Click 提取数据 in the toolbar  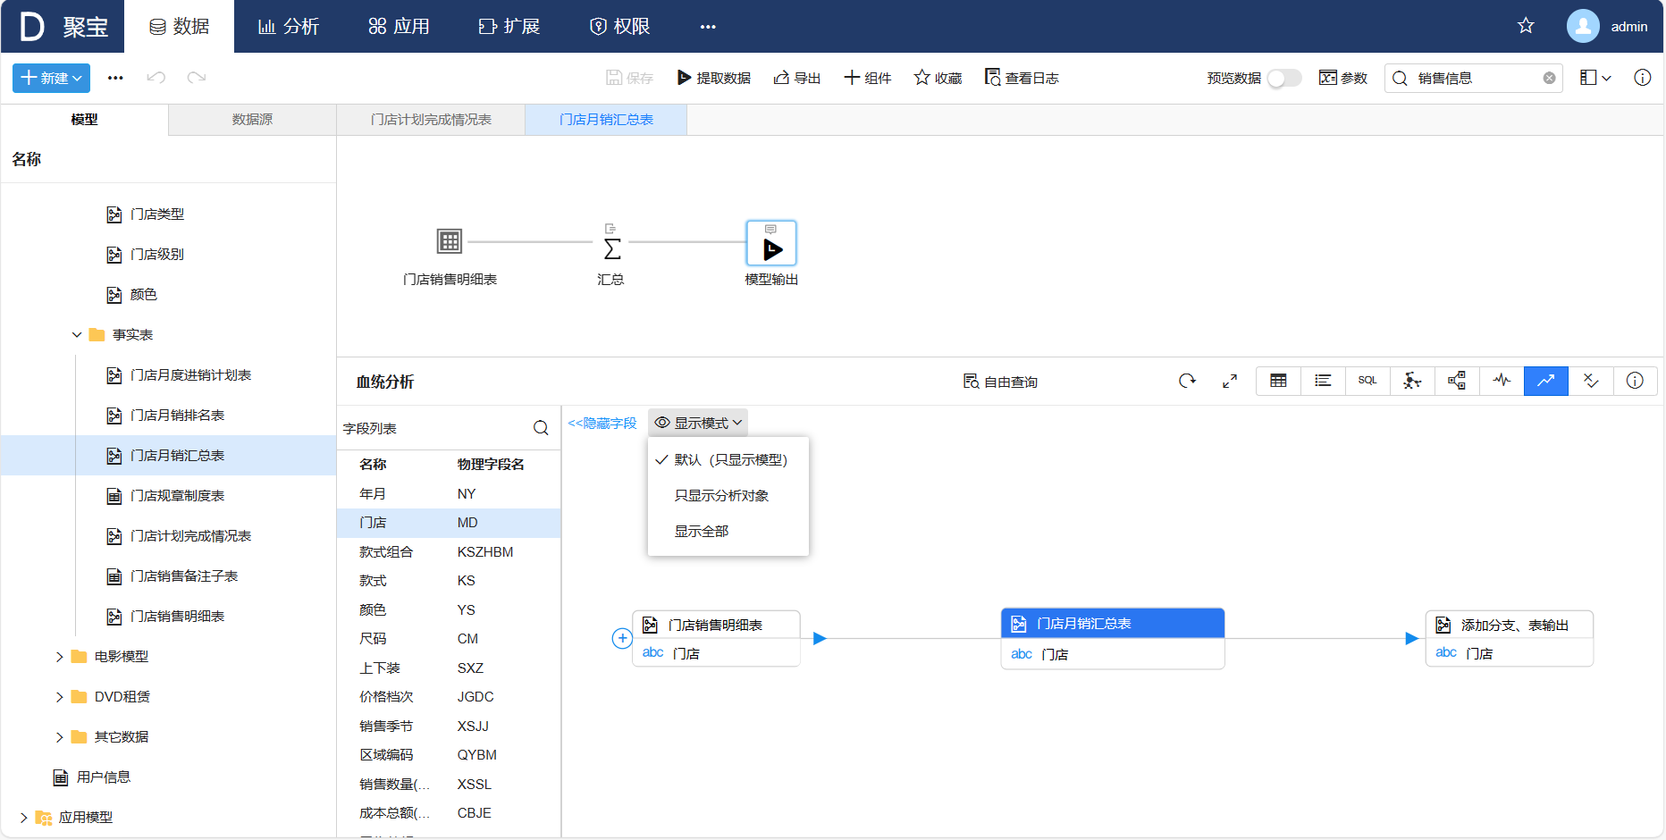pyautogui.click(x=713, y=78)
